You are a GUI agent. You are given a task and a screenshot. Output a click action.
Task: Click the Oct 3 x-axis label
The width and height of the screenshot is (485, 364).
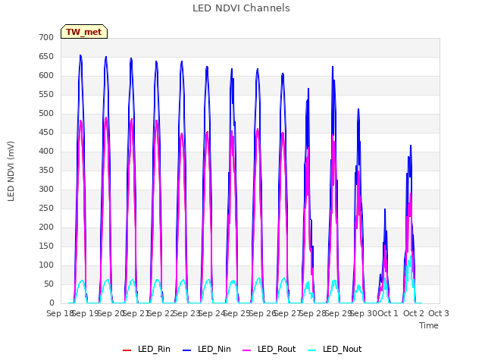click(x=439, y=313)
